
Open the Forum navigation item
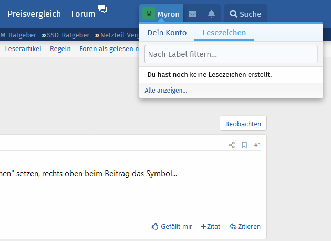coord(83,14)
